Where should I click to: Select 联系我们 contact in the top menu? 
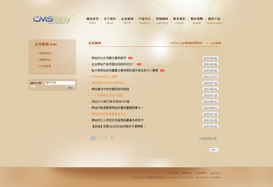tap(179, 21)
